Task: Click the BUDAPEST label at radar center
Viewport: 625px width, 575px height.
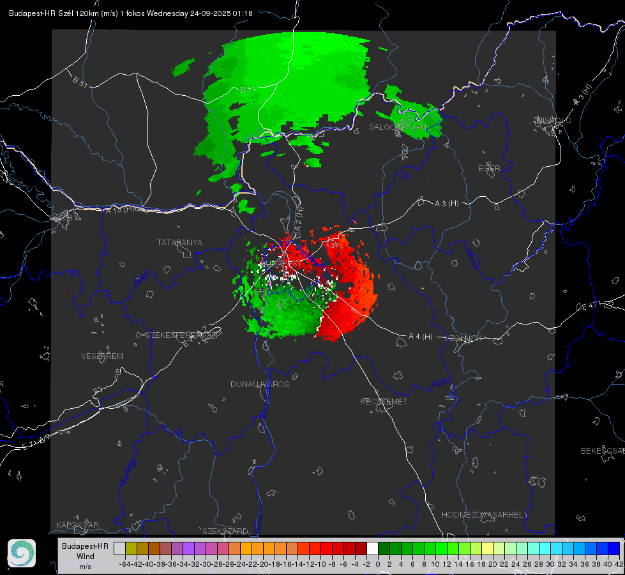Action: [x=282, y=264]
